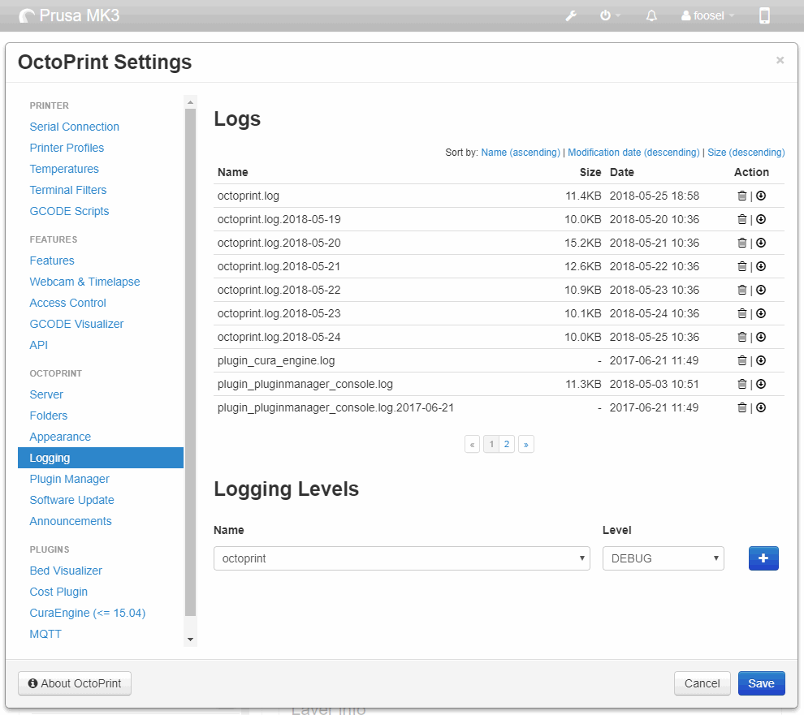The height and width of the screenshot is (715, 804).
Task: Click sidebar scrollbar up arrow
Action: [x=190, y=102]
